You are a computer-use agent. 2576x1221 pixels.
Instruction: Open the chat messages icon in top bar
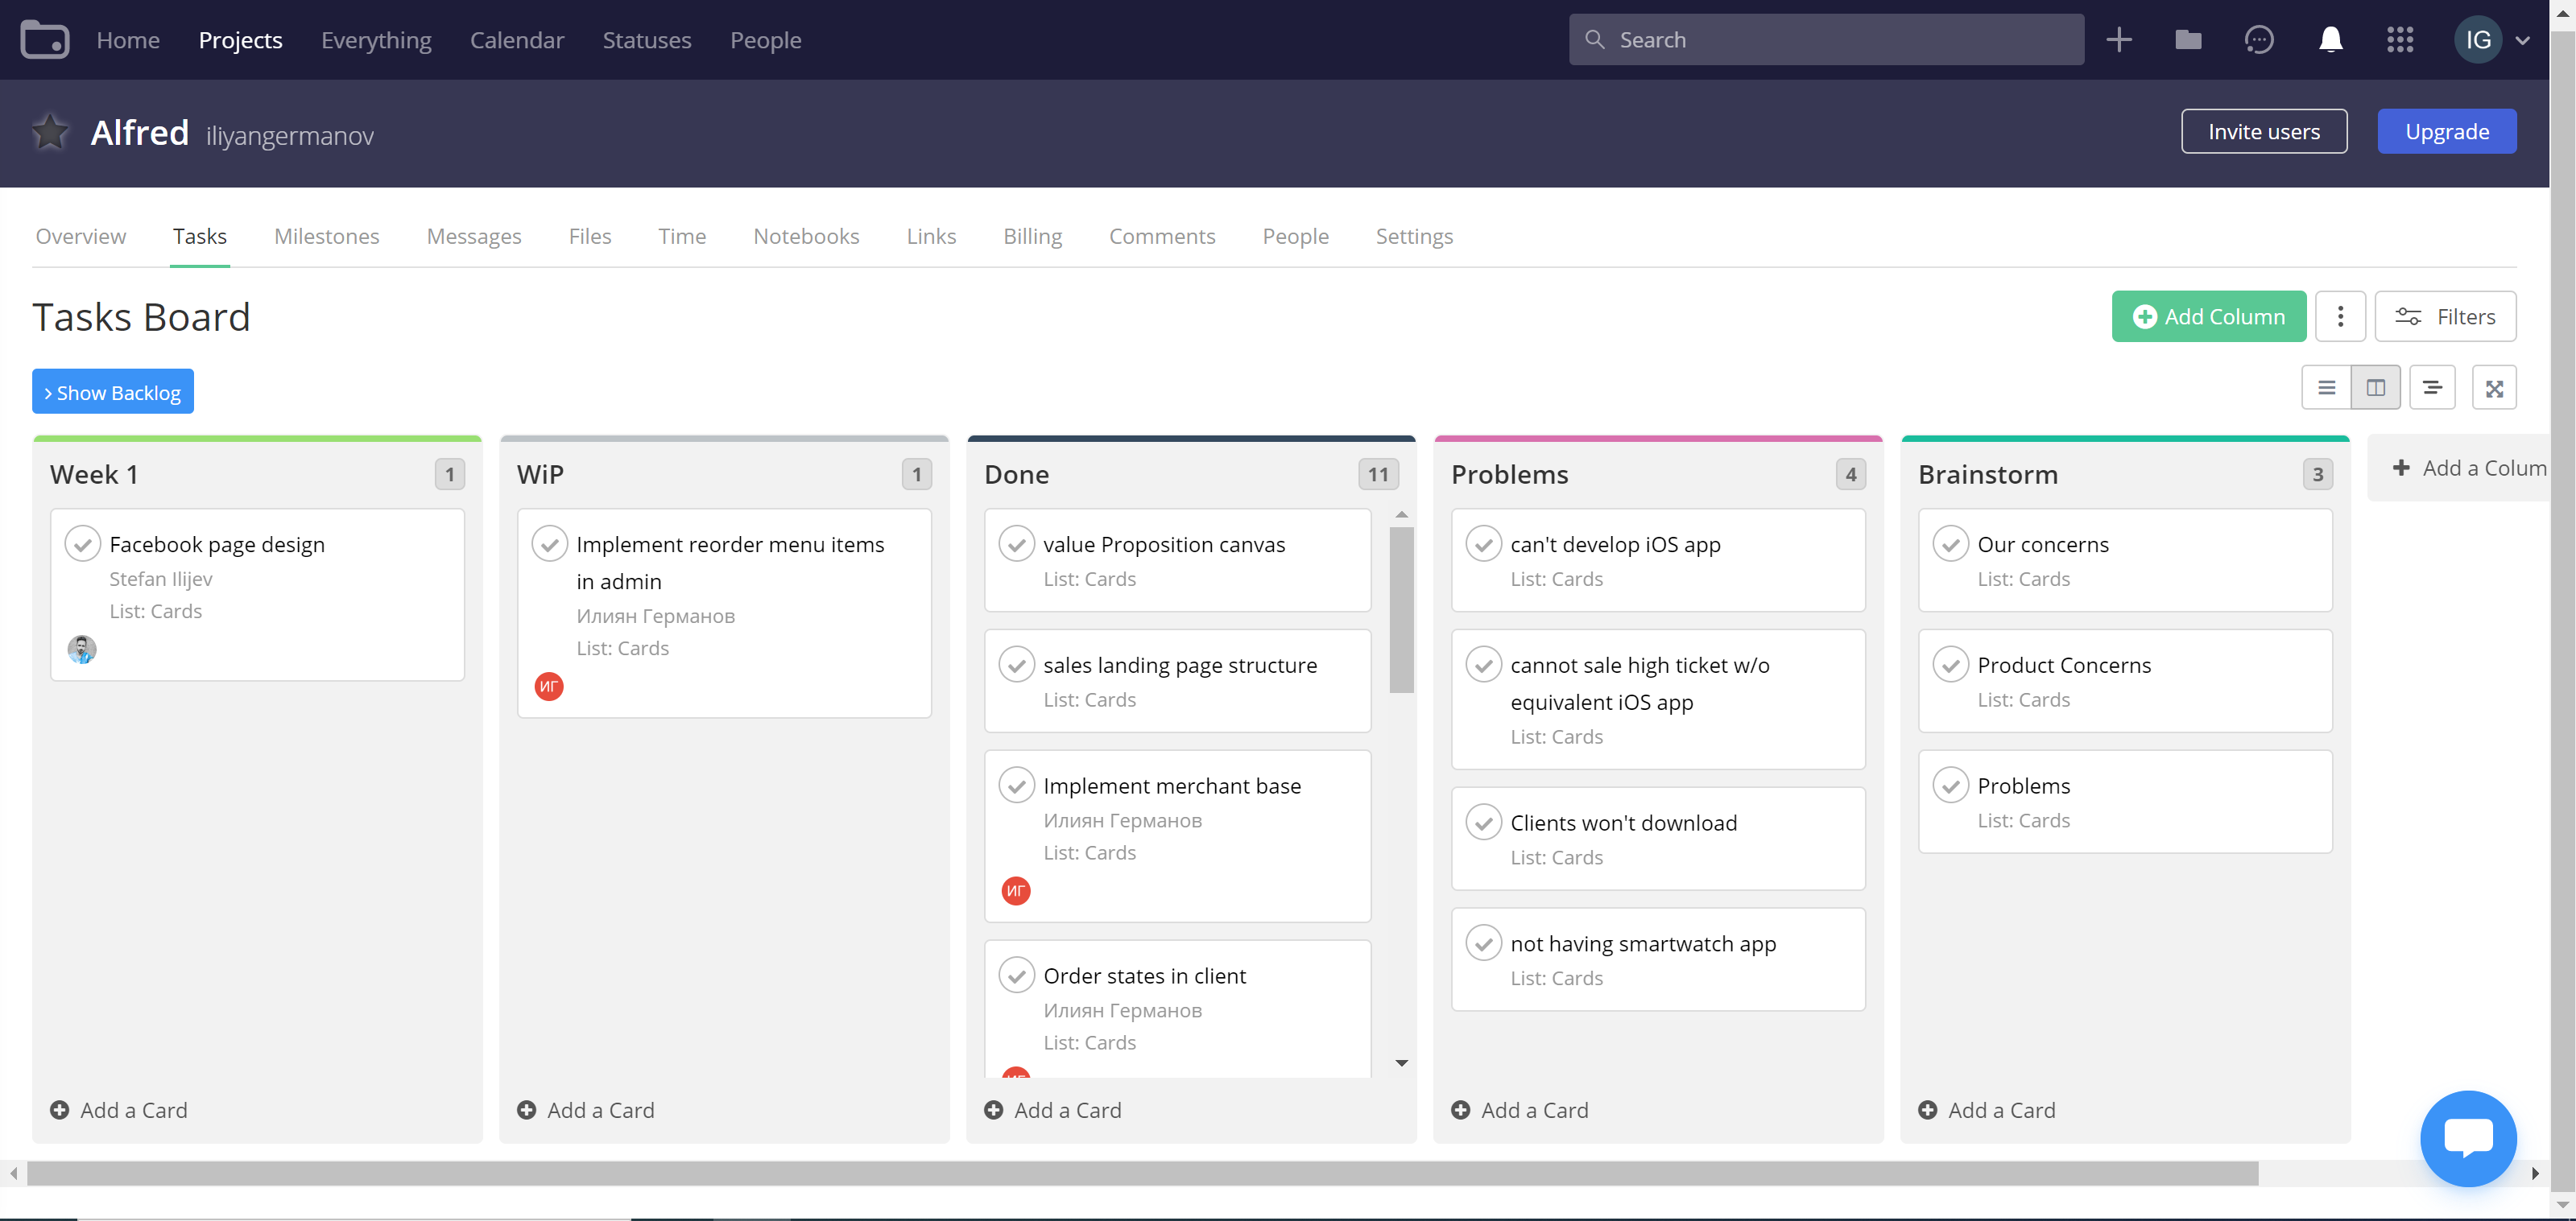(2259, 39)
